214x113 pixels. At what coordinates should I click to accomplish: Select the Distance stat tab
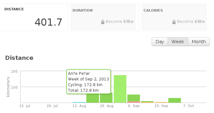35,17
